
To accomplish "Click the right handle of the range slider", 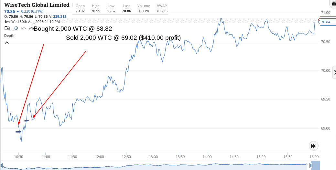I will point(311,165).
